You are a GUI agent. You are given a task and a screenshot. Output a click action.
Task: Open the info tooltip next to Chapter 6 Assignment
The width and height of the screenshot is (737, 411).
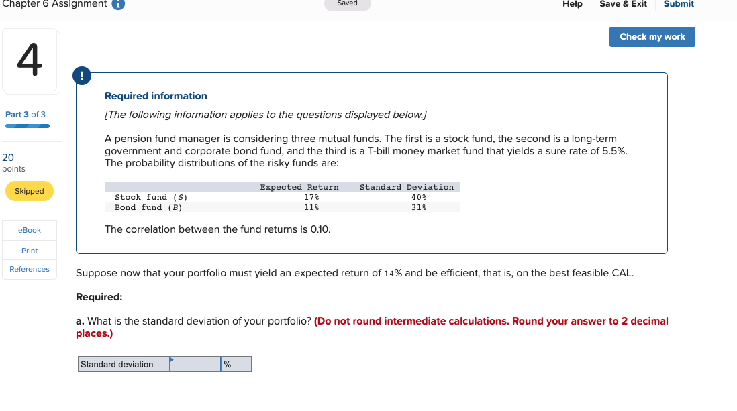117,5
